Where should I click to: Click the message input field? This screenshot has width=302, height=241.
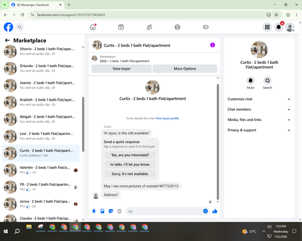pos(164,211)
